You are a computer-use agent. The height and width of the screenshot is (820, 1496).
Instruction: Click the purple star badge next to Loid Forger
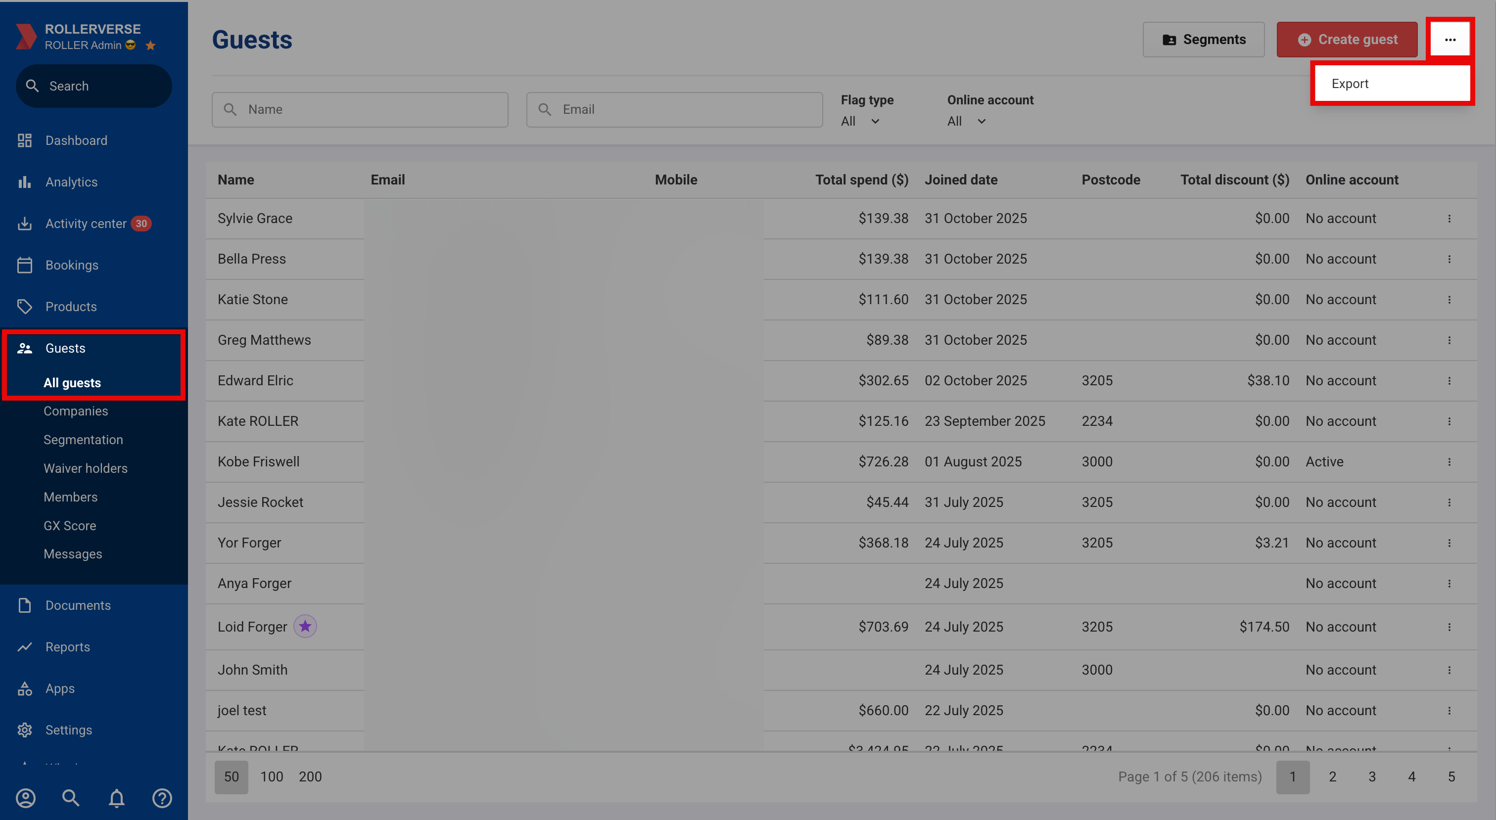click(305, 626)
